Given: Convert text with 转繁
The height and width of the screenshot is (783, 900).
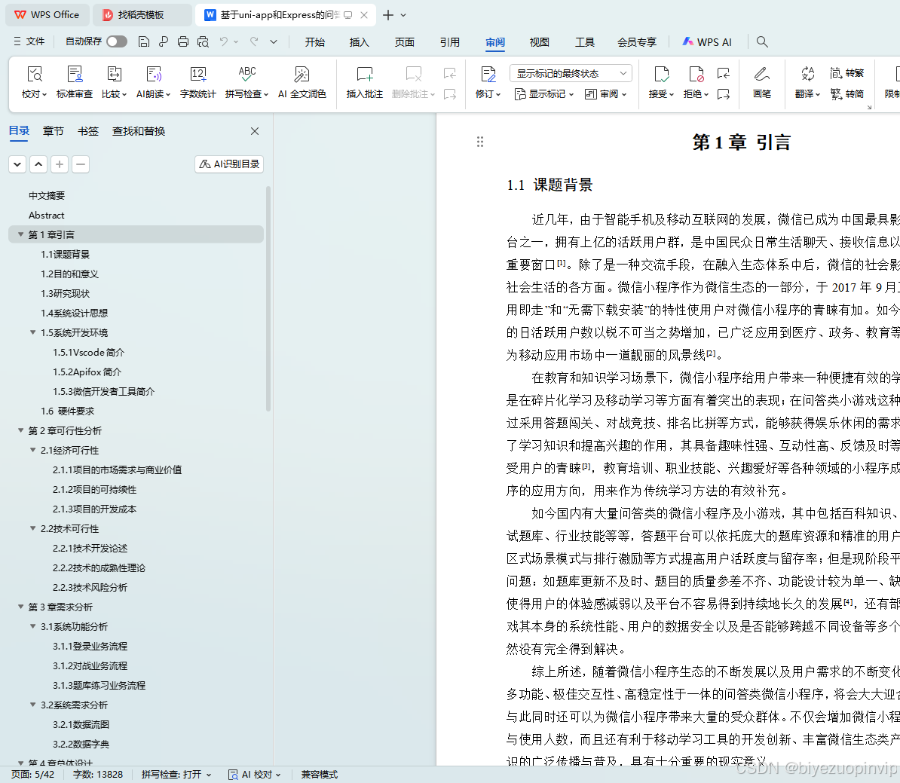Looking at the screenshot, I should (847, 73).
